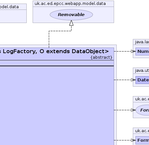The width and height of the screenshot is (149, 145).
Task: Select the uk.ac.ed.epcc.webapp.model.data package label
Action: 70,4
